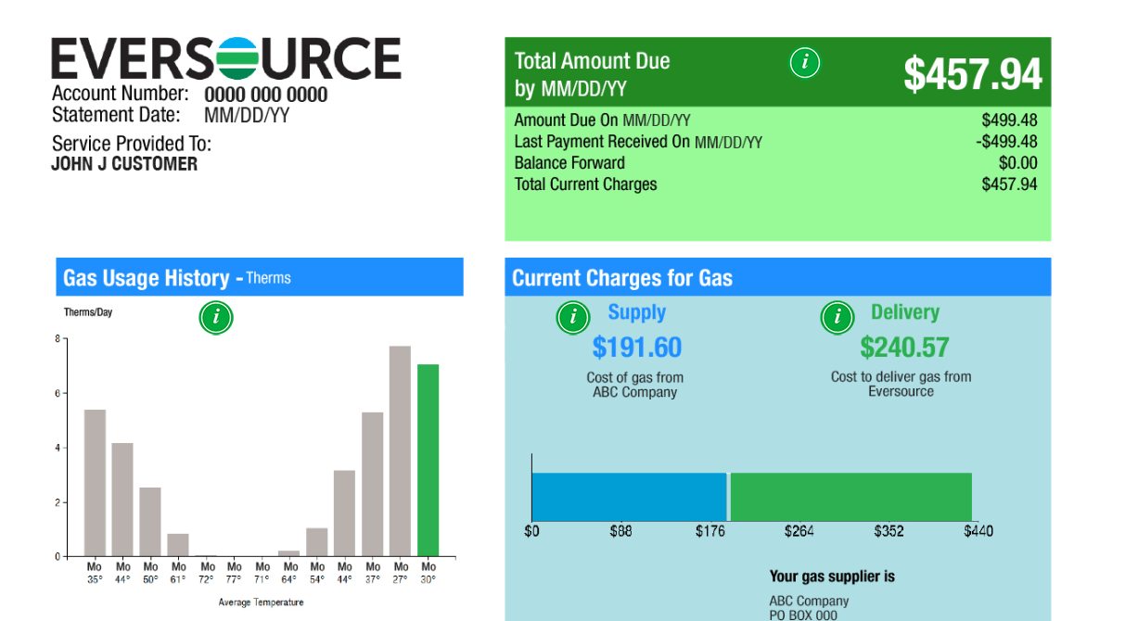Image resolution: width=1125 pixels, height=621 pixels.
Task: Click the Delivery heading
Action: pyautogui.click(x=905, y=312)
